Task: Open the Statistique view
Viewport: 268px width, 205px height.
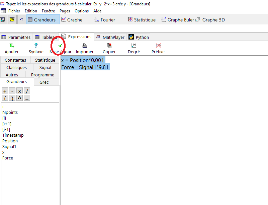Action: (x=142, y=20)
